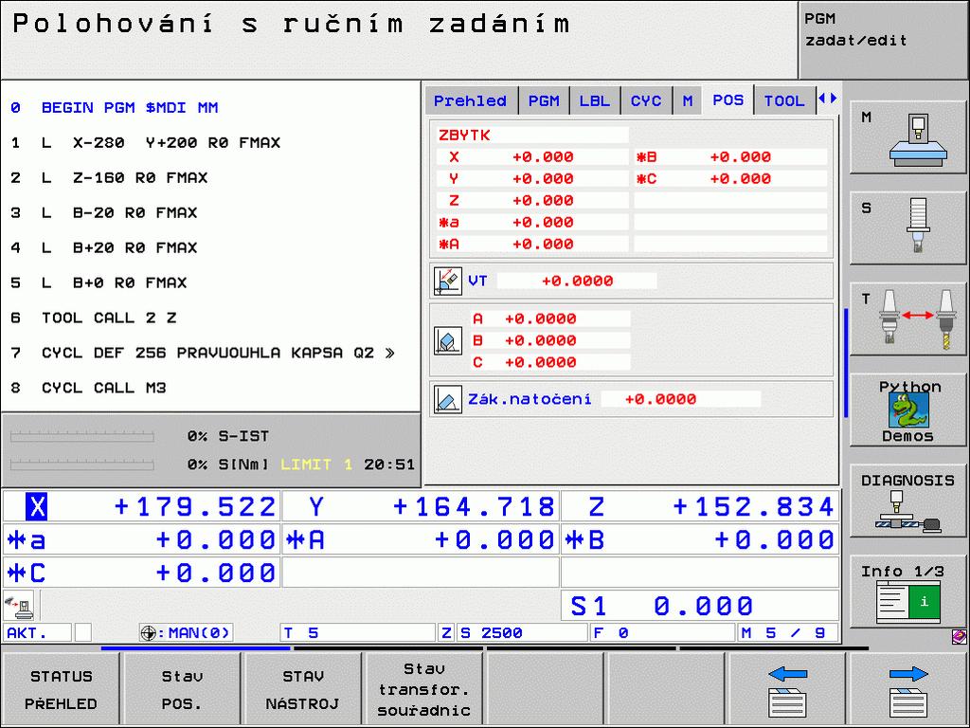Open the DIAGNOSIS softkey
970x728 pixels.
pos(908,501)
